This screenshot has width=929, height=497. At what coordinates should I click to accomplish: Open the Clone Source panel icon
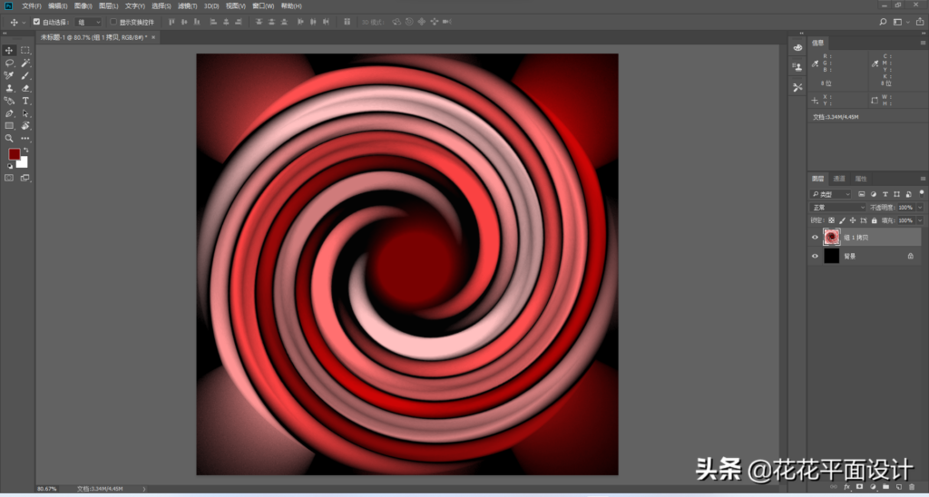coord(797,67)
